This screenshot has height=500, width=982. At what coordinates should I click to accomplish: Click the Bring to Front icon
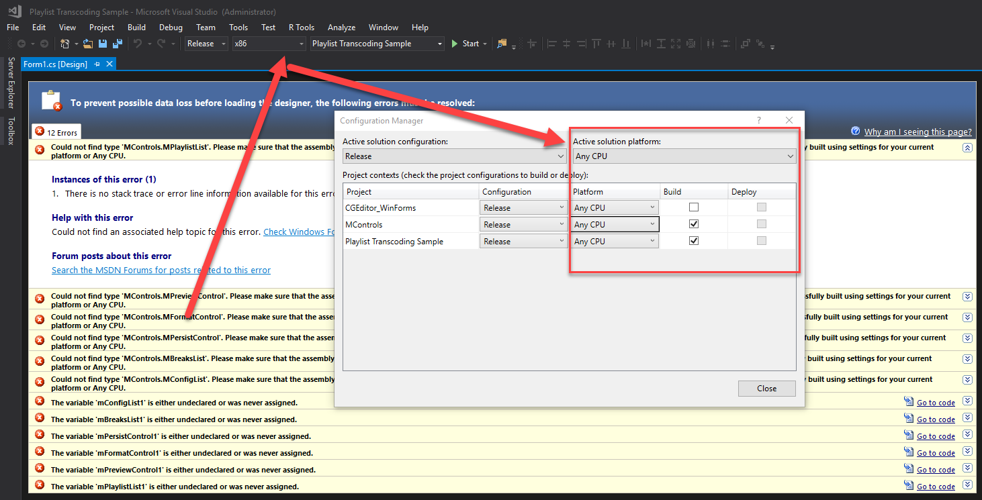point(745,44)
